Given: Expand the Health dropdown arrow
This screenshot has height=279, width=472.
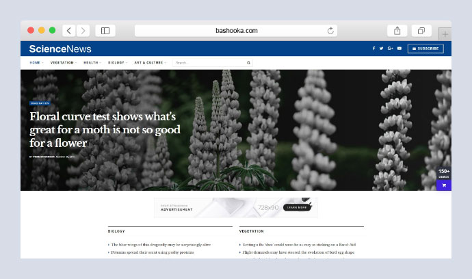Looking at the screenshot, I should tap(101, 63).
